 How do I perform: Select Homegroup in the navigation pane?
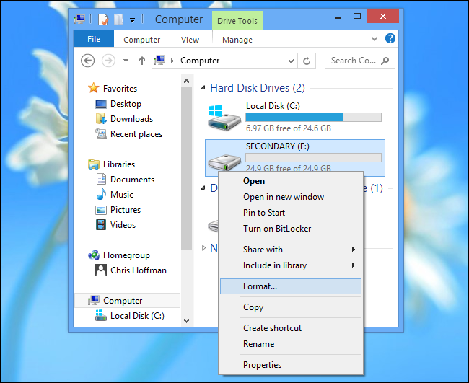126,255
